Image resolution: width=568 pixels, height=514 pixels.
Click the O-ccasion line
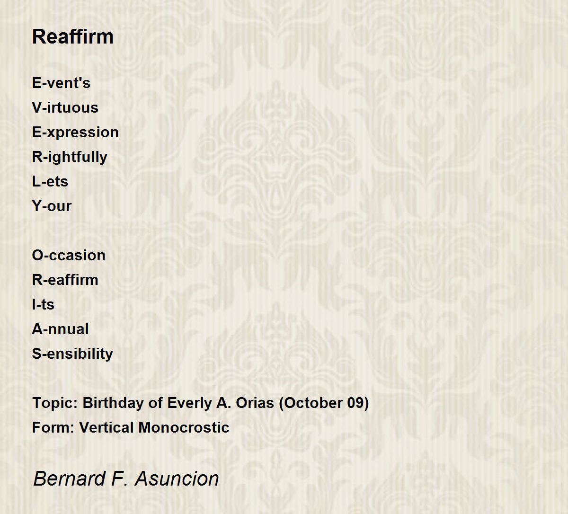69,255
